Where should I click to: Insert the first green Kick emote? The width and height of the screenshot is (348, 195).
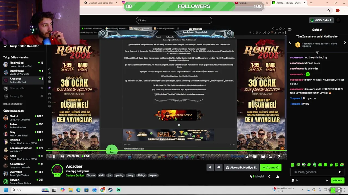tap(293, 165)
